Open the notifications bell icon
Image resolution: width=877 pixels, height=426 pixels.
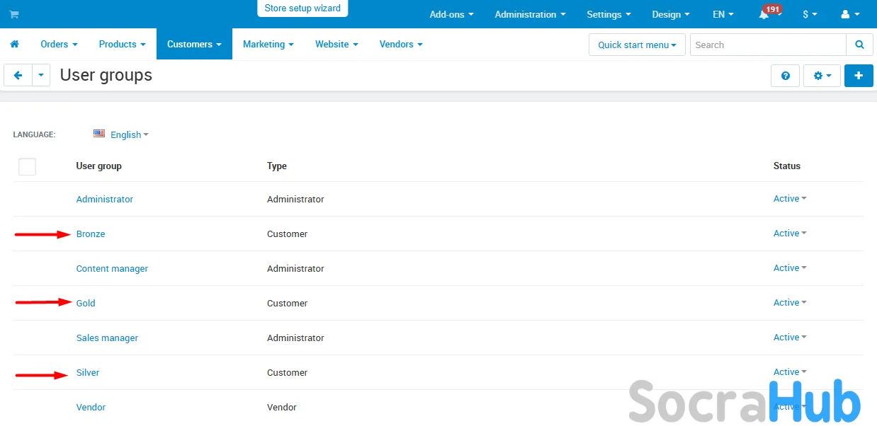coord(764,15)
